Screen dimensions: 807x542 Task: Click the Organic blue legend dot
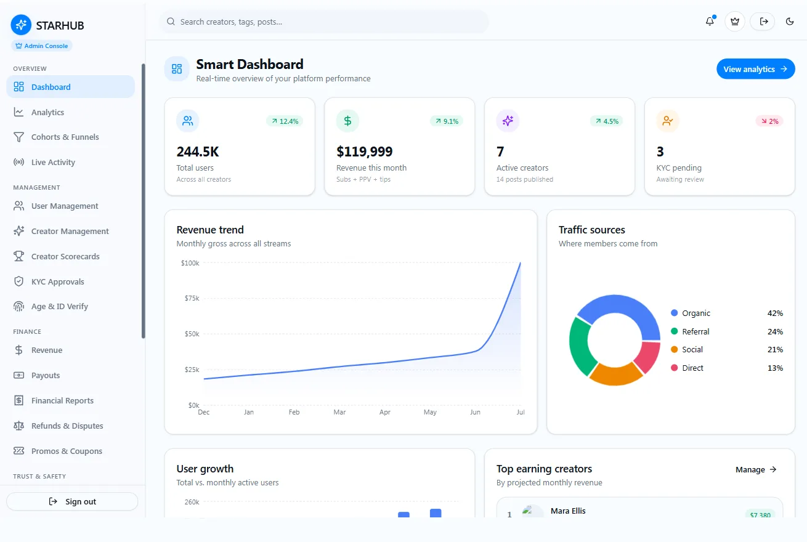(x=674, y=313)
